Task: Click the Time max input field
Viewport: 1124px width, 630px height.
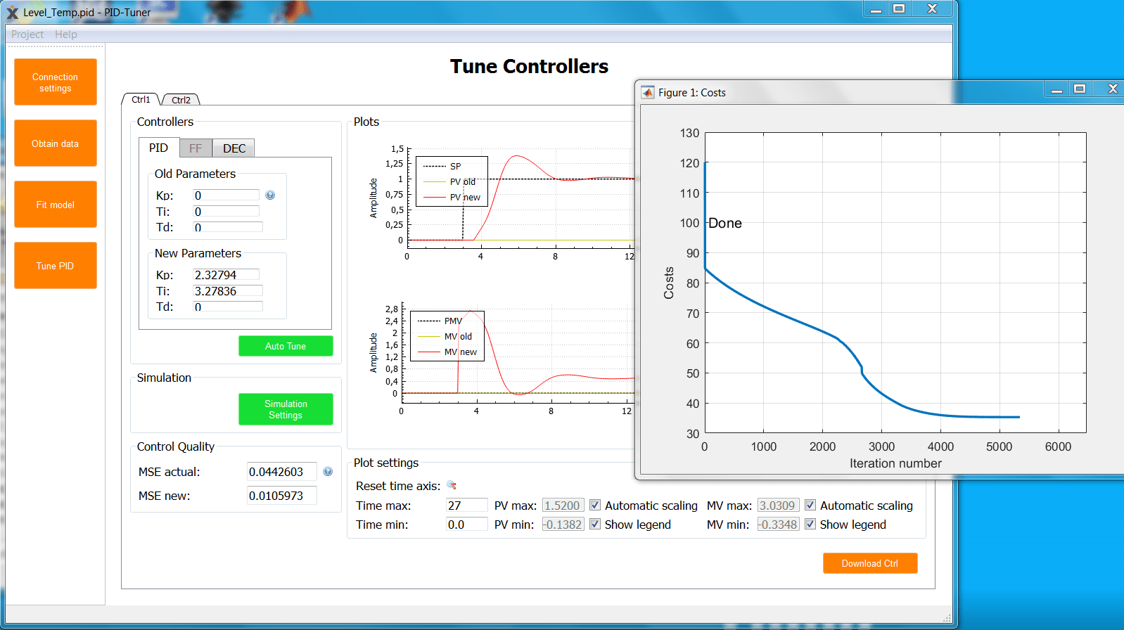Action: coord(467,505)
